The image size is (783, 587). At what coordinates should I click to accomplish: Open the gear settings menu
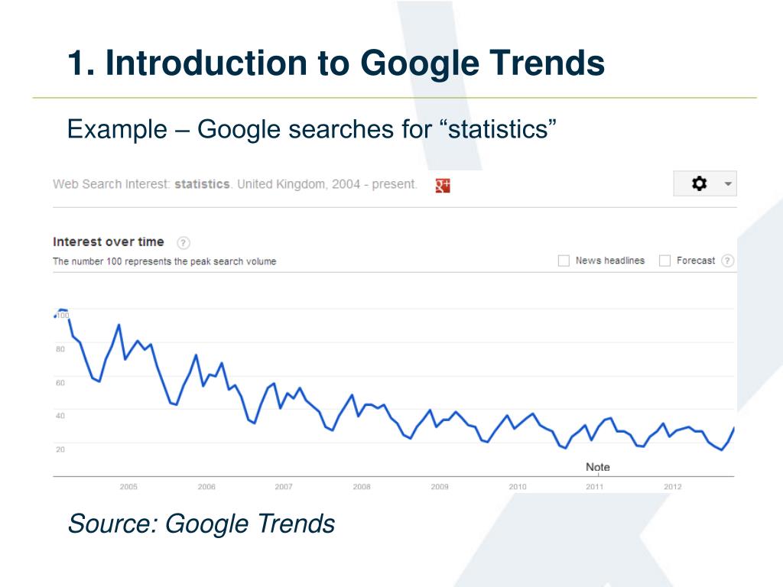point(699,183)
